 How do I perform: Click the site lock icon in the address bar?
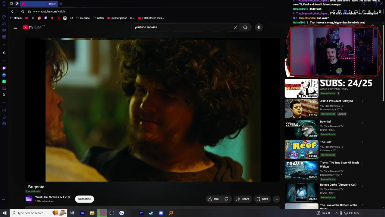[29, 11]
